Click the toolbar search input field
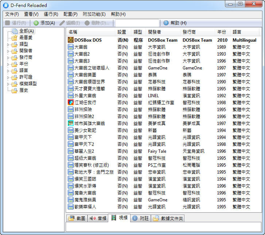Image resolution: width=265 pixels, height=235 pixels. (x=138, y=23)
